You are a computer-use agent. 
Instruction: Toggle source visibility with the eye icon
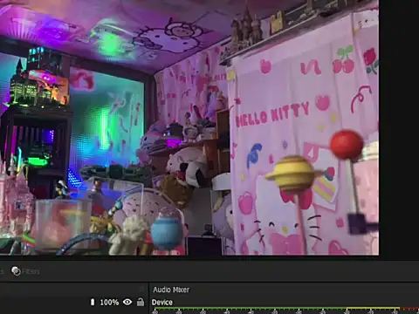coord(127,302)
